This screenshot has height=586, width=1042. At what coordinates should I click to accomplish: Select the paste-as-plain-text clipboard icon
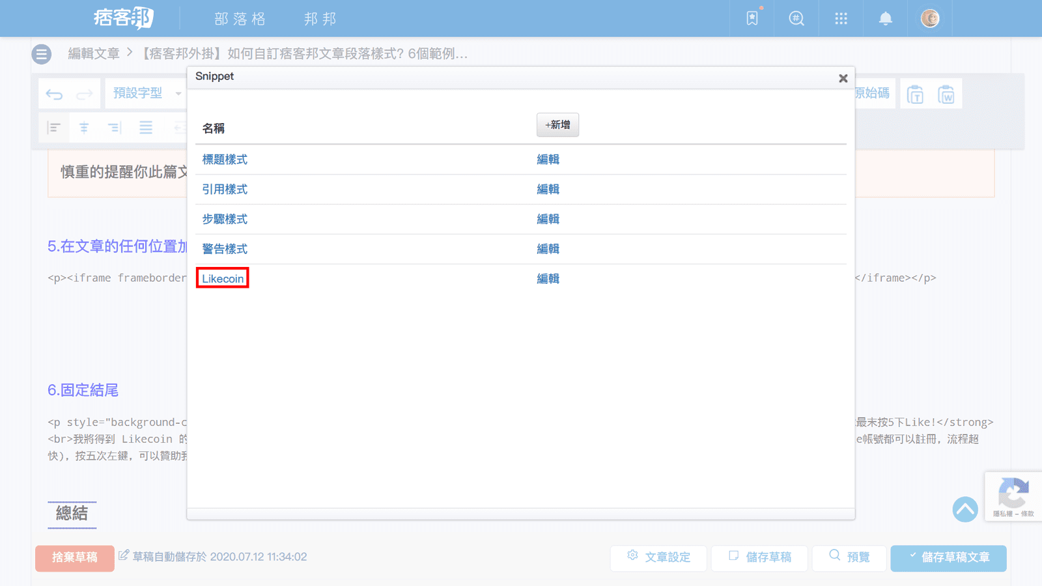pos(916,93)
